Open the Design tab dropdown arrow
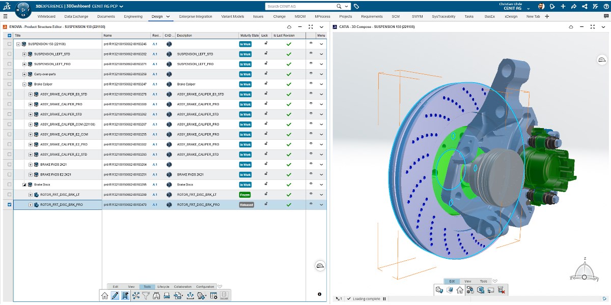The width and height of the screenshot is (611, 305). (168, 16)
